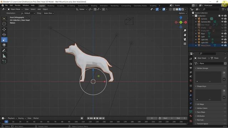
Task: Click frame 100 on timeline ruler
Action: [76, 122]
